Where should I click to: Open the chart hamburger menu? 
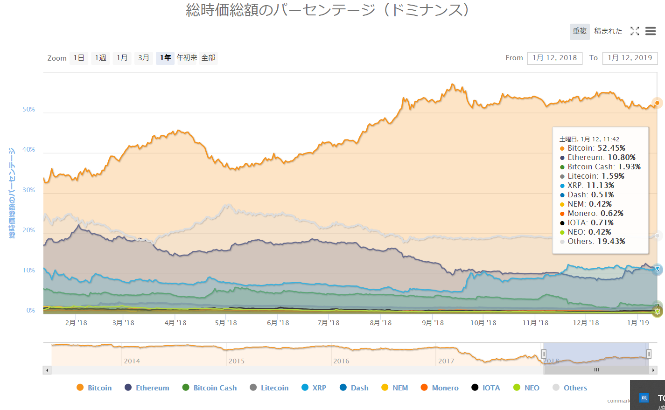651,31
